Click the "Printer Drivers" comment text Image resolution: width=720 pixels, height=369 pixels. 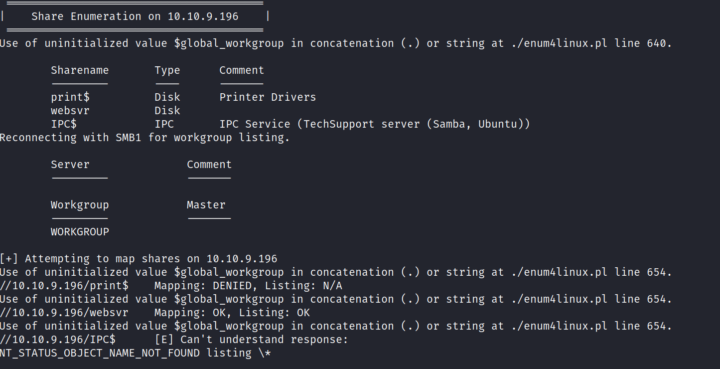268,97
